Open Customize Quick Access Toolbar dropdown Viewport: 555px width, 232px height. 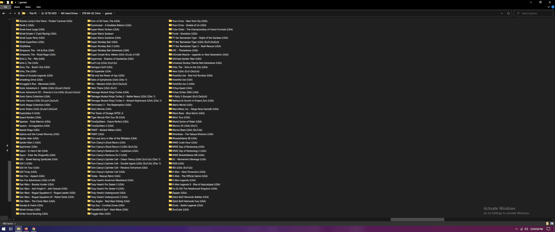click(x=15, y=2)
